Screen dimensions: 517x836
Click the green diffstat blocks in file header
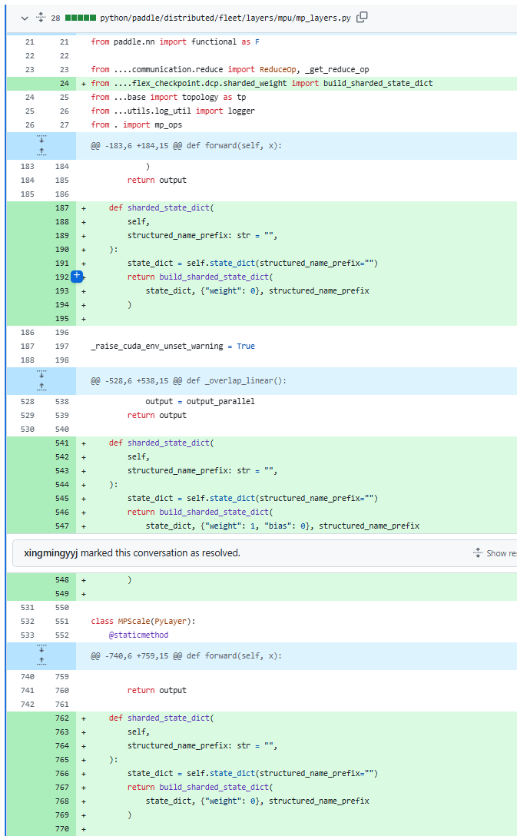(81, 17)
